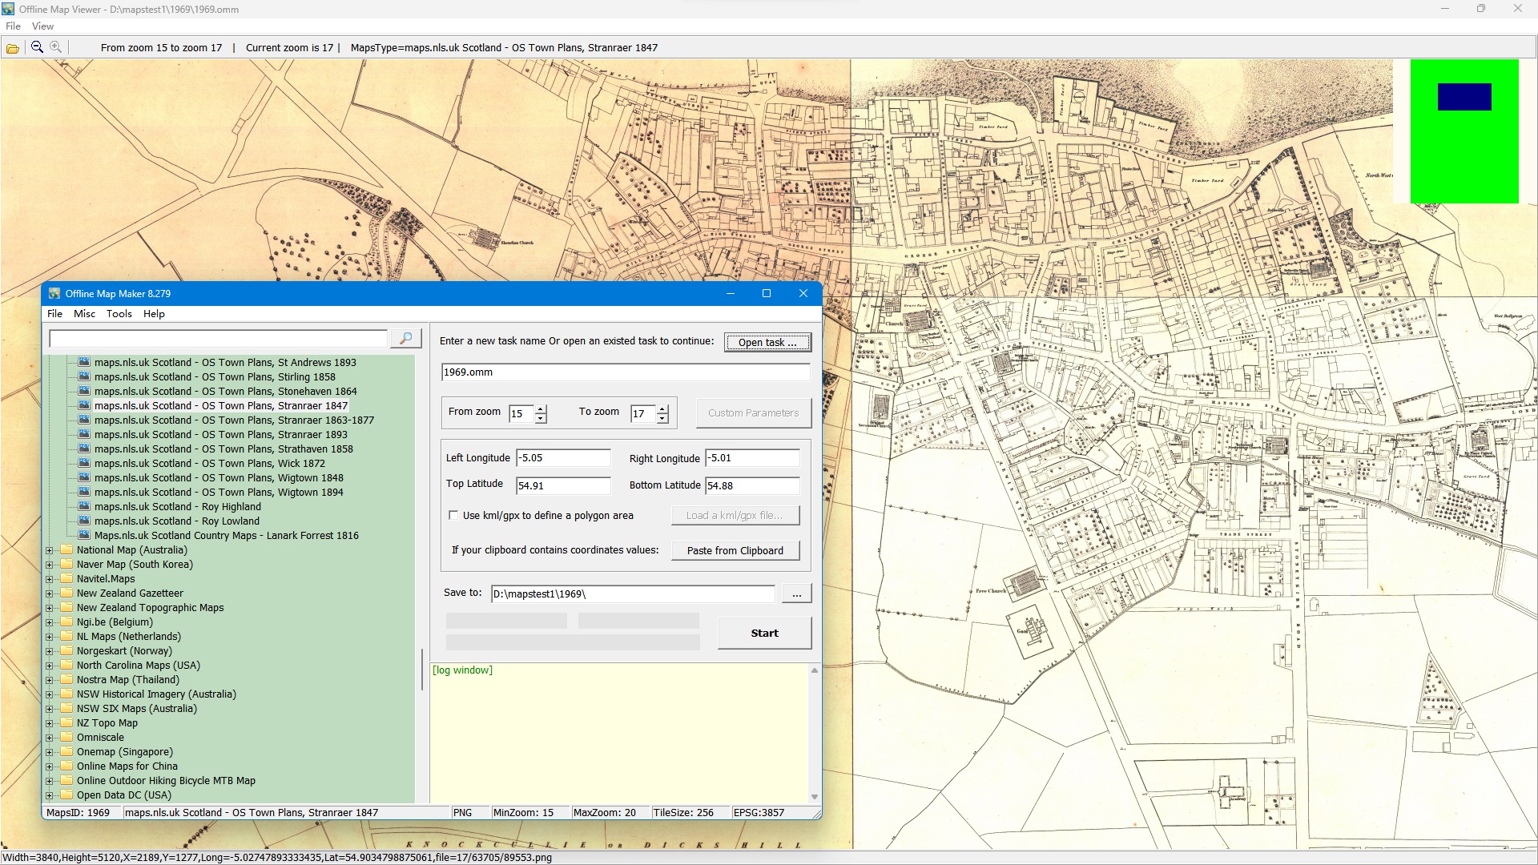The height and width of the screenshot is (865, 1538).
Task: Click the search magnifier in Offline Map Maker
Action: click(x=406, y=339)
